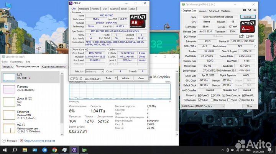This screenshot has height=154, width=276.
Task: Select ЦП in Task Manager performance list
Action: click(x=30, y=77)
